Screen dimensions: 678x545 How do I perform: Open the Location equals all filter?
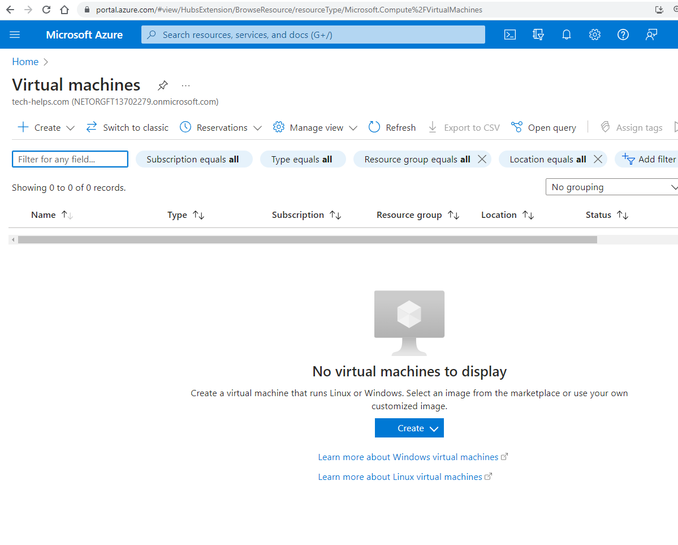tap(548, 159)
